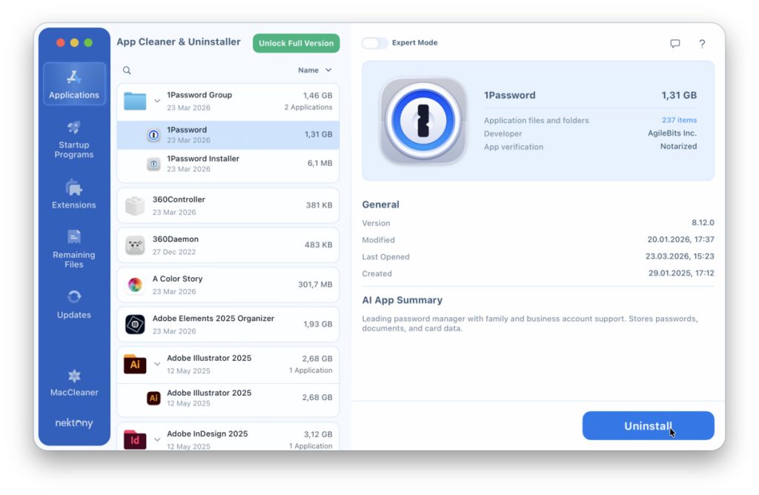Select Adobe Elements 2025 Organizer
759x495 pixels.
point(228,325)
